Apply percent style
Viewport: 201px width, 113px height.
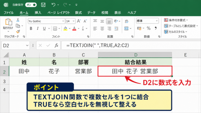149,28
